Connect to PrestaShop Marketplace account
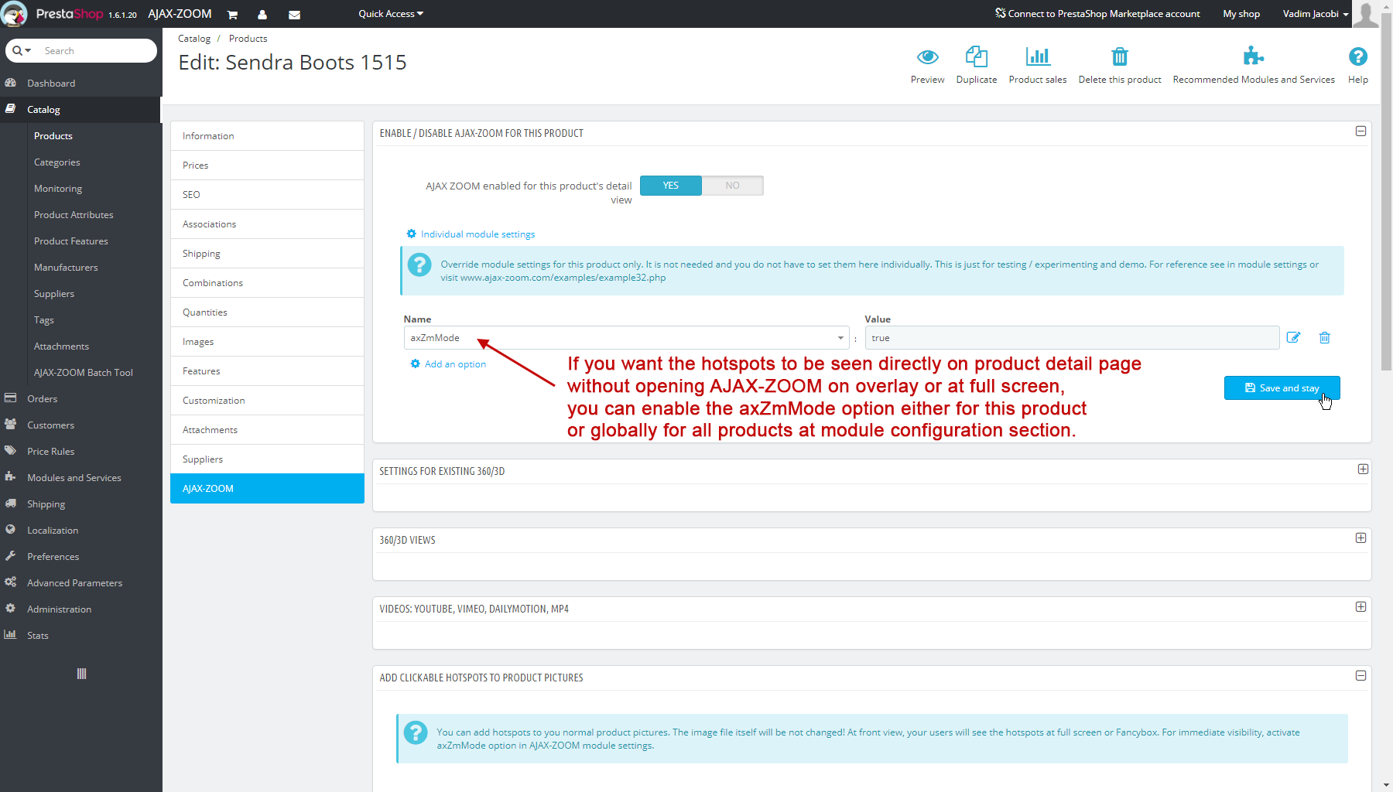 pyautogui.click(x=1097, y=14)
